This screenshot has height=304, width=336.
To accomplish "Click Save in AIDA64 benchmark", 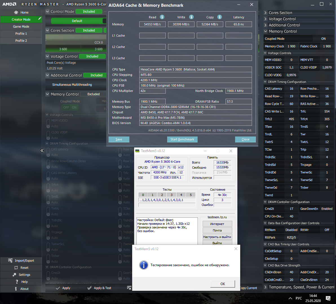I will coord(119,139).
